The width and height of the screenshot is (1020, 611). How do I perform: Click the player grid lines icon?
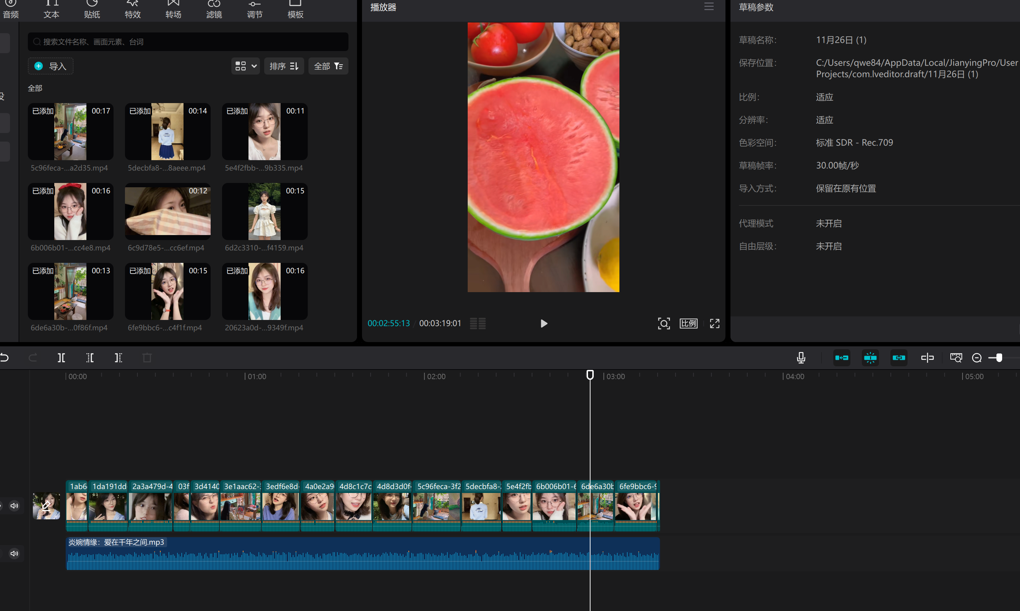(478, 324)
